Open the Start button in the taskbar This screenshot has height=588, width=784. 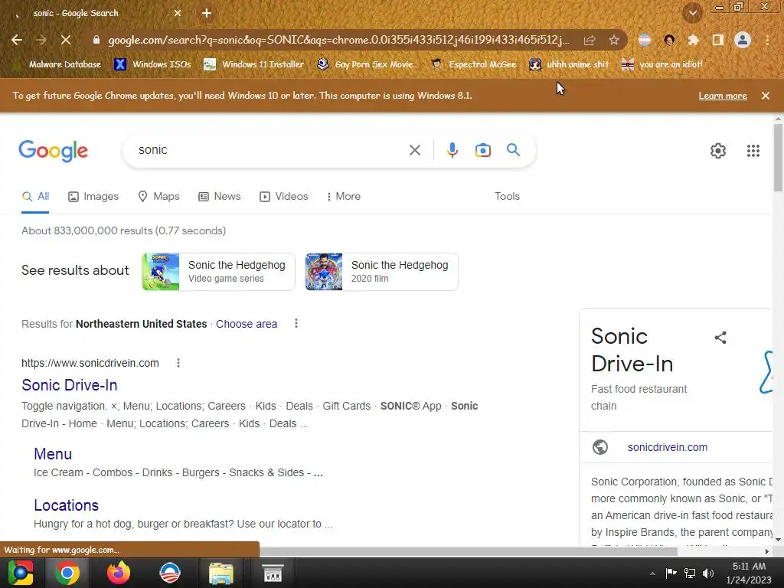click(x=21, y=573)
